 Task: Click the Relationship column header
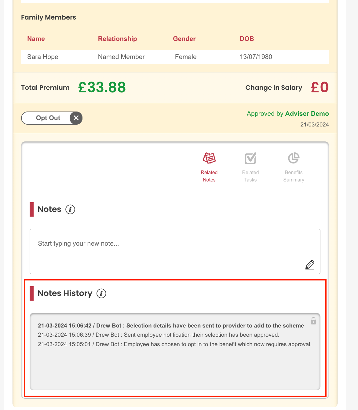click(117, 39)
